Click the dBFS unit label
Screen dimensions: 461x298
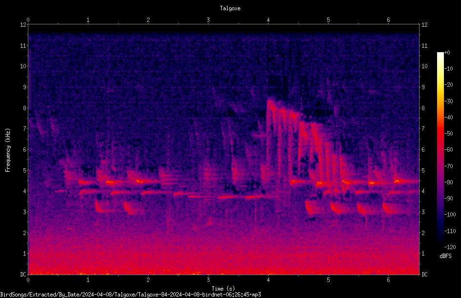pyautogui.click(x=445, y=256)
